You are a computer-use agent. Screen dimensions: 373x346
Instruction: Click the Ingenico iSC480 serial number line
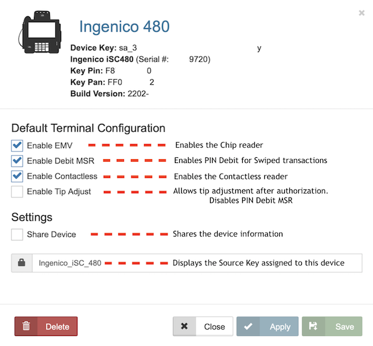tap(140, 59)
